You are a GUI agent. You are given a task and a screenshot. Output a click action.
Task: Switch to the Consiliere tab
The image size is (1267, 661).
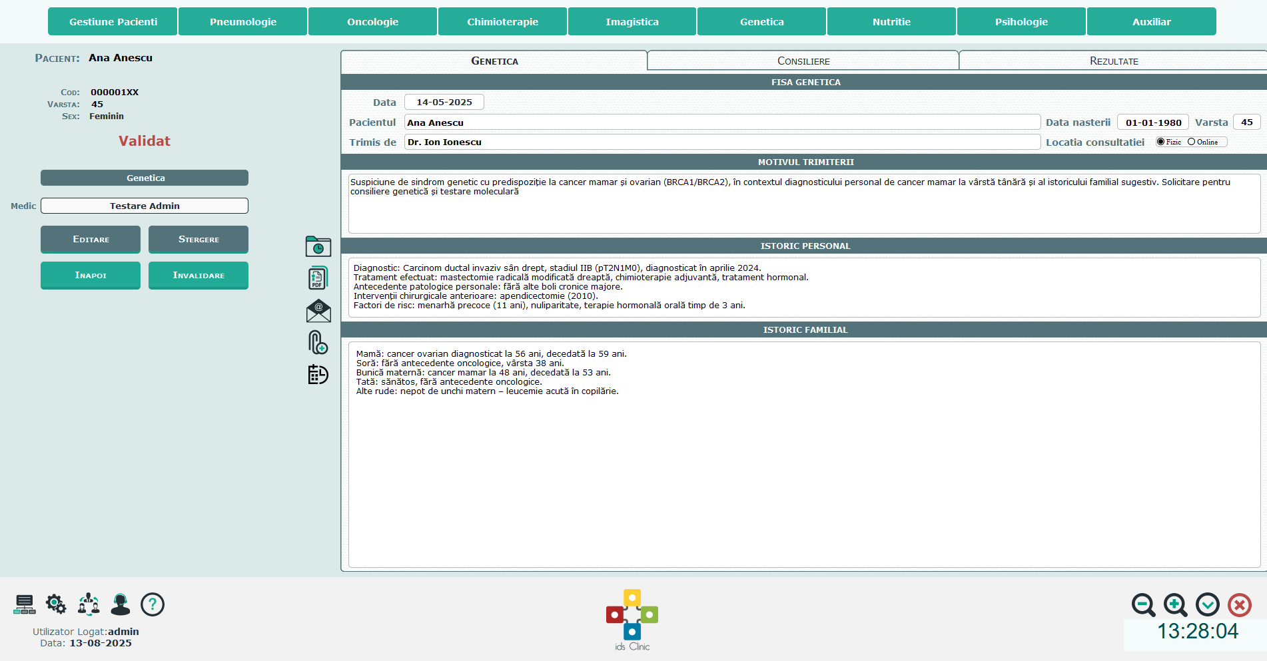[x=803, y=61]
